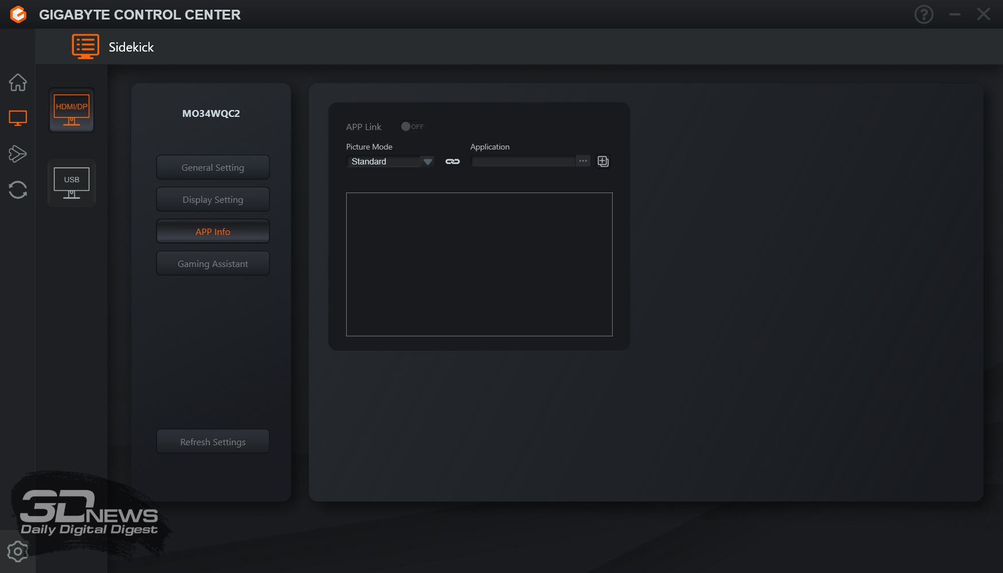This screenshot has width=1003, height=573.
Task: Click the Gigabyte logo icon
Action: [x=18, y=14]
